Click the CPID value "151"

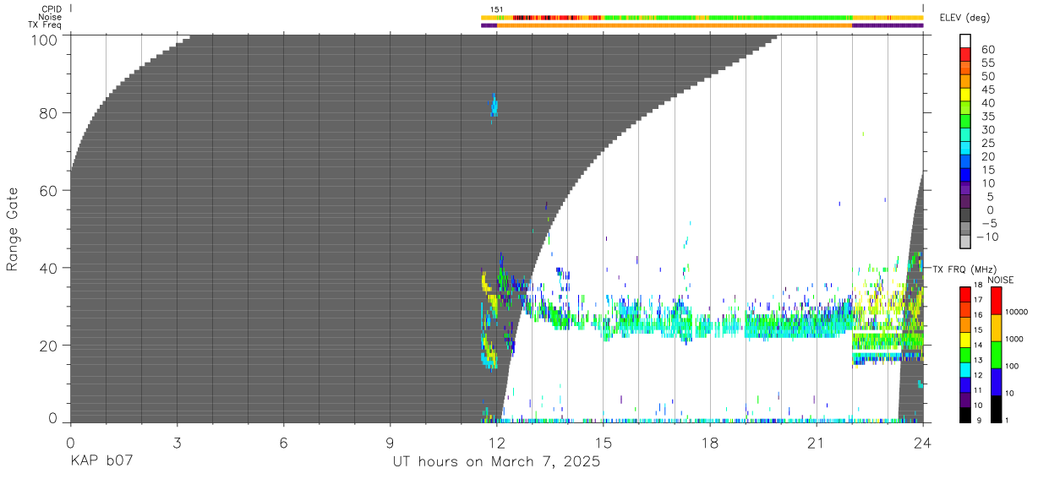[497, 9]
